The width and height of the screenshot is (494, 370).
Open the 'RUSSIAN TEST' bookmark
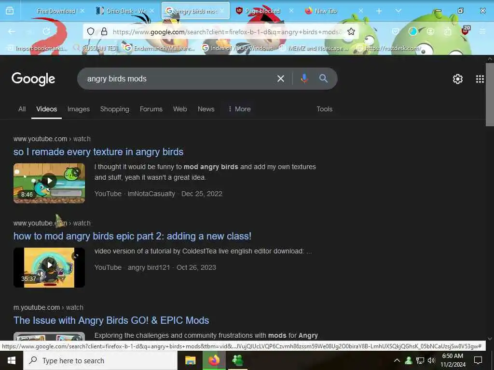96,48
